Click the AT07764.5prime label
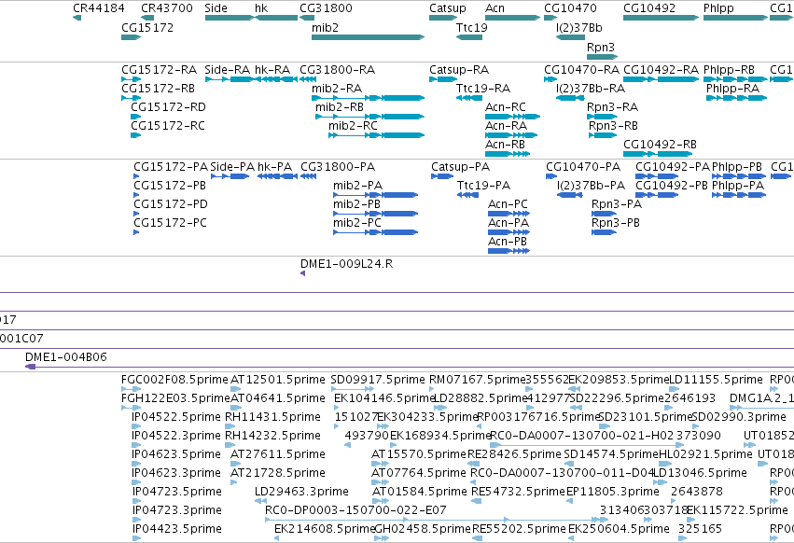 (418, 473)
